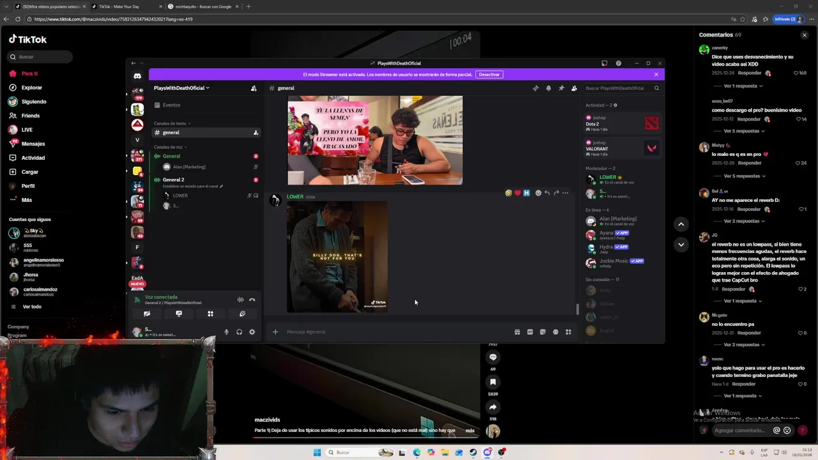The width and height of the screenshot is (818, 460).
Task: Open Discord user settings gear
Action: pos(252,332)
